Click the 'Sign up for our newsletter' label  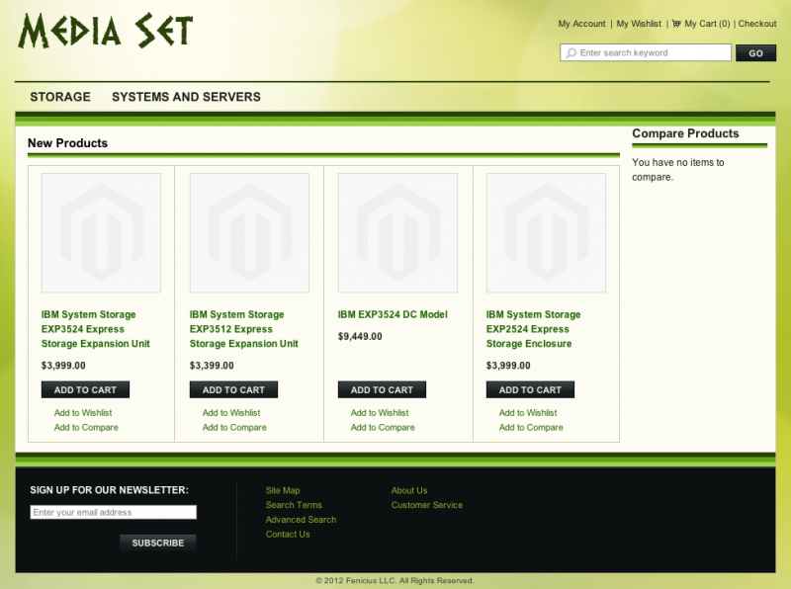109,490
